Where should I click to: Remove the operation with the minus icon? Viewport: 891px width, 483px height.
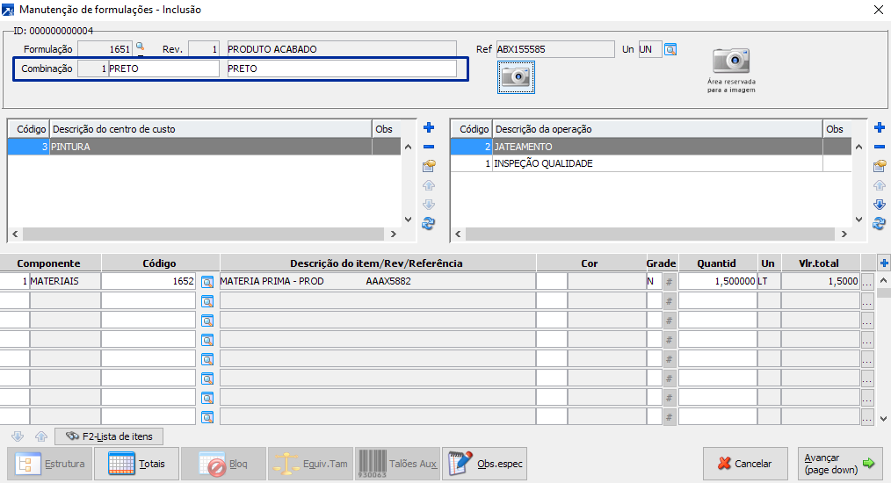[x=880, y=147]
